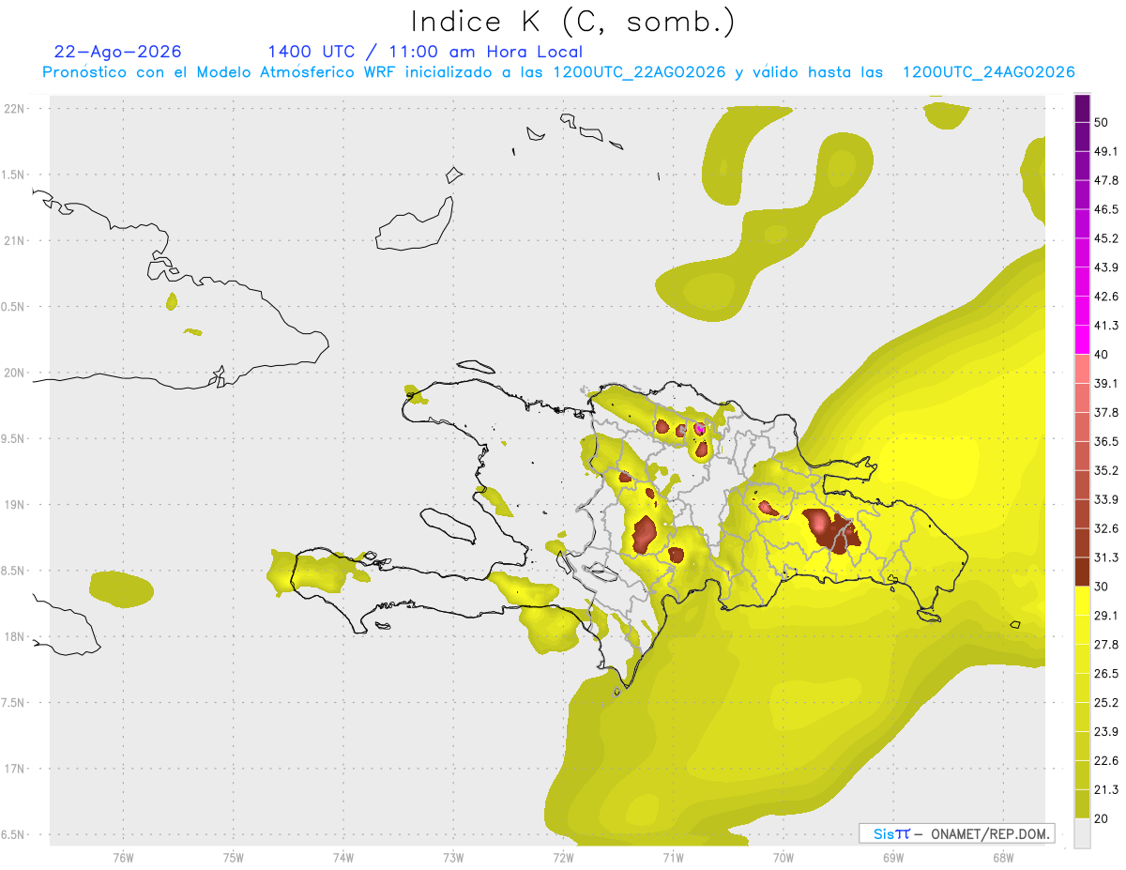
Task: Pick the bright yellow swatch between 29.1 and 30
Action: 1082,601
